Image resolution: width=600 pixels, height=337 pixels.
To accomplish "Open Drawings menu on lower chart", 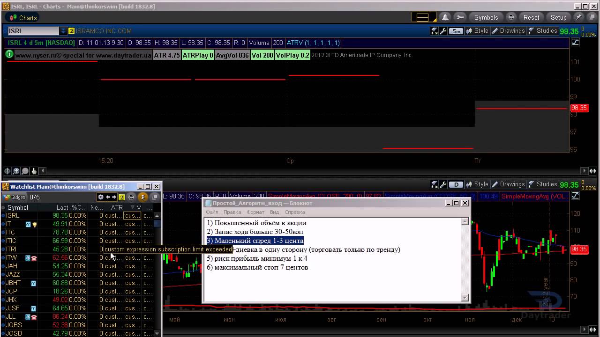I will tap(508, 184).
